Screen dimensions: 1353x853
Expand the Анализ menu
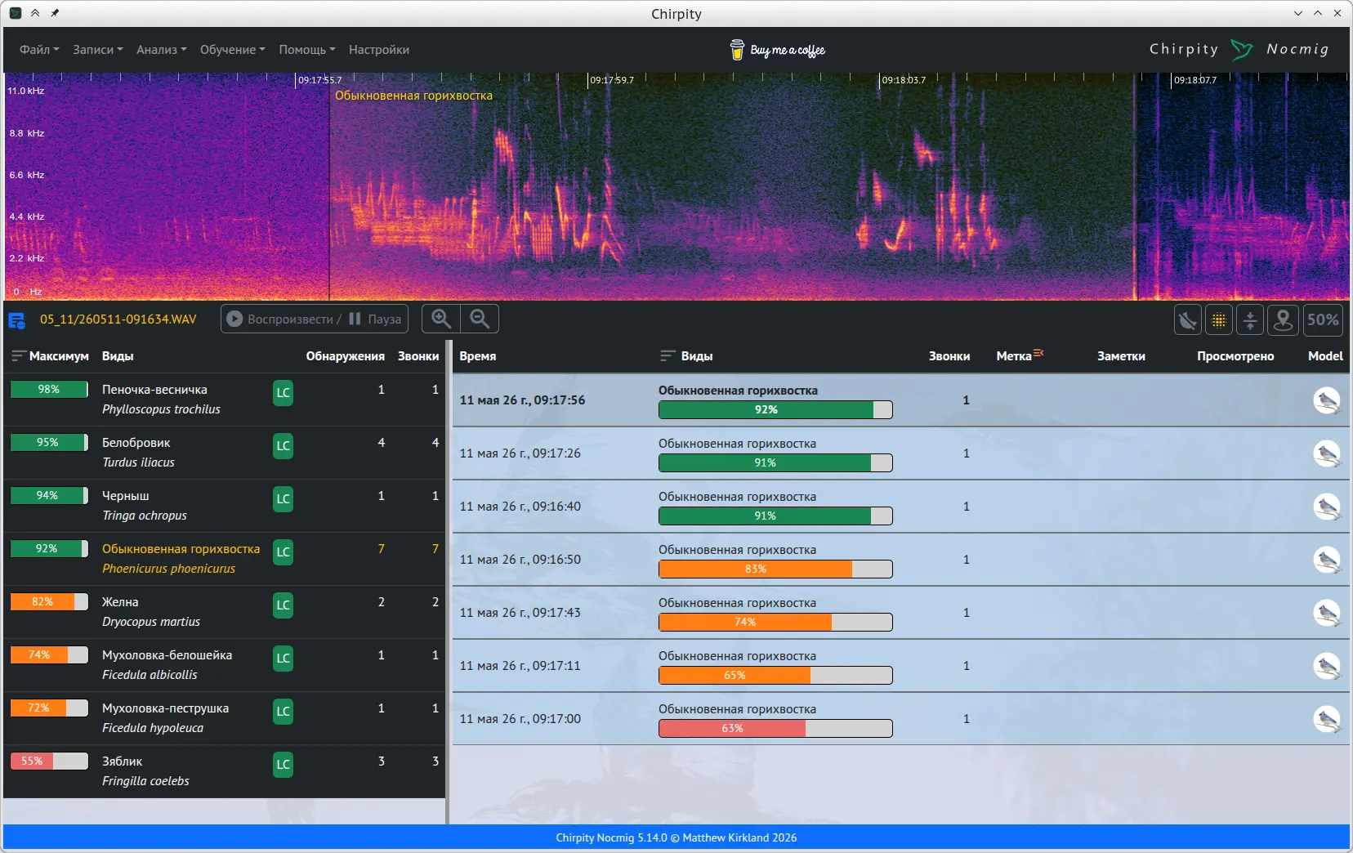click(161, 50)
